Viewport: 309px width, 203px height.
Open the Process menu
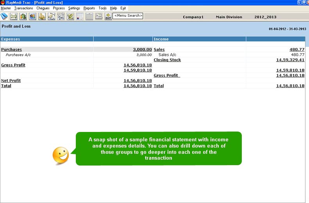[x=59, y=8]
